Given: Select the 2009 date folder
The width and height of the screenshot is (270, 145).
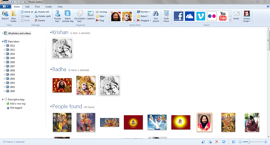Looking at the screenshot, I should [x=10, y=58].
